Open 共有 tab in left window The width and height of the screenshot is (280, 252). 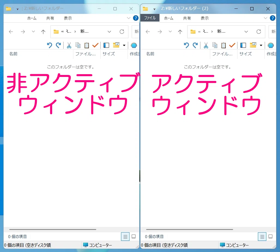[x=50, y=18]
